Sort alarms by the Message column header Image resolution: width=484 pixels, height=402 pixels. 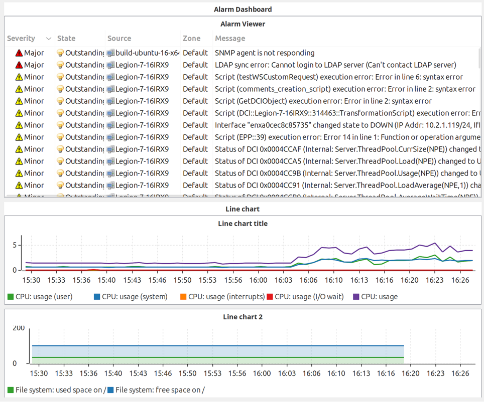click(x=230, y=38)
